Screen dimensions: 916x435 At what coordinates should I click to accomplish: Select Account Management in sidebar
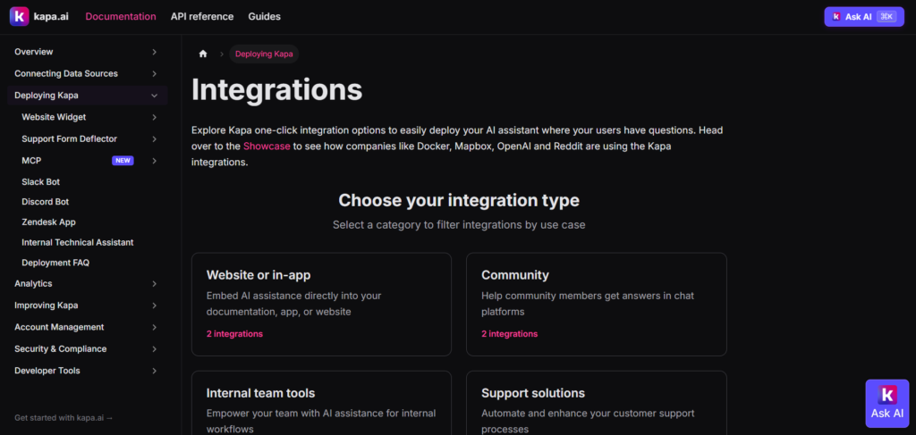(x=59, y=327)
